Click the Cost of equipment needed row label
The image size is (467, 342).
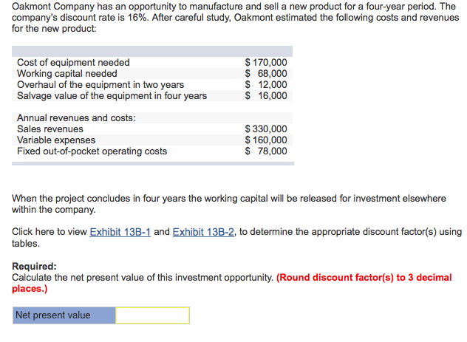click(x=73, y=63)
